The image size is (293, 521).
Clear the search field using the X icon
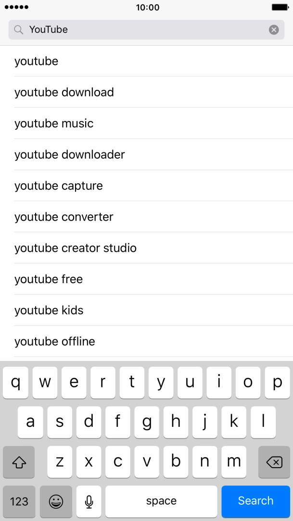coord(273,29)
